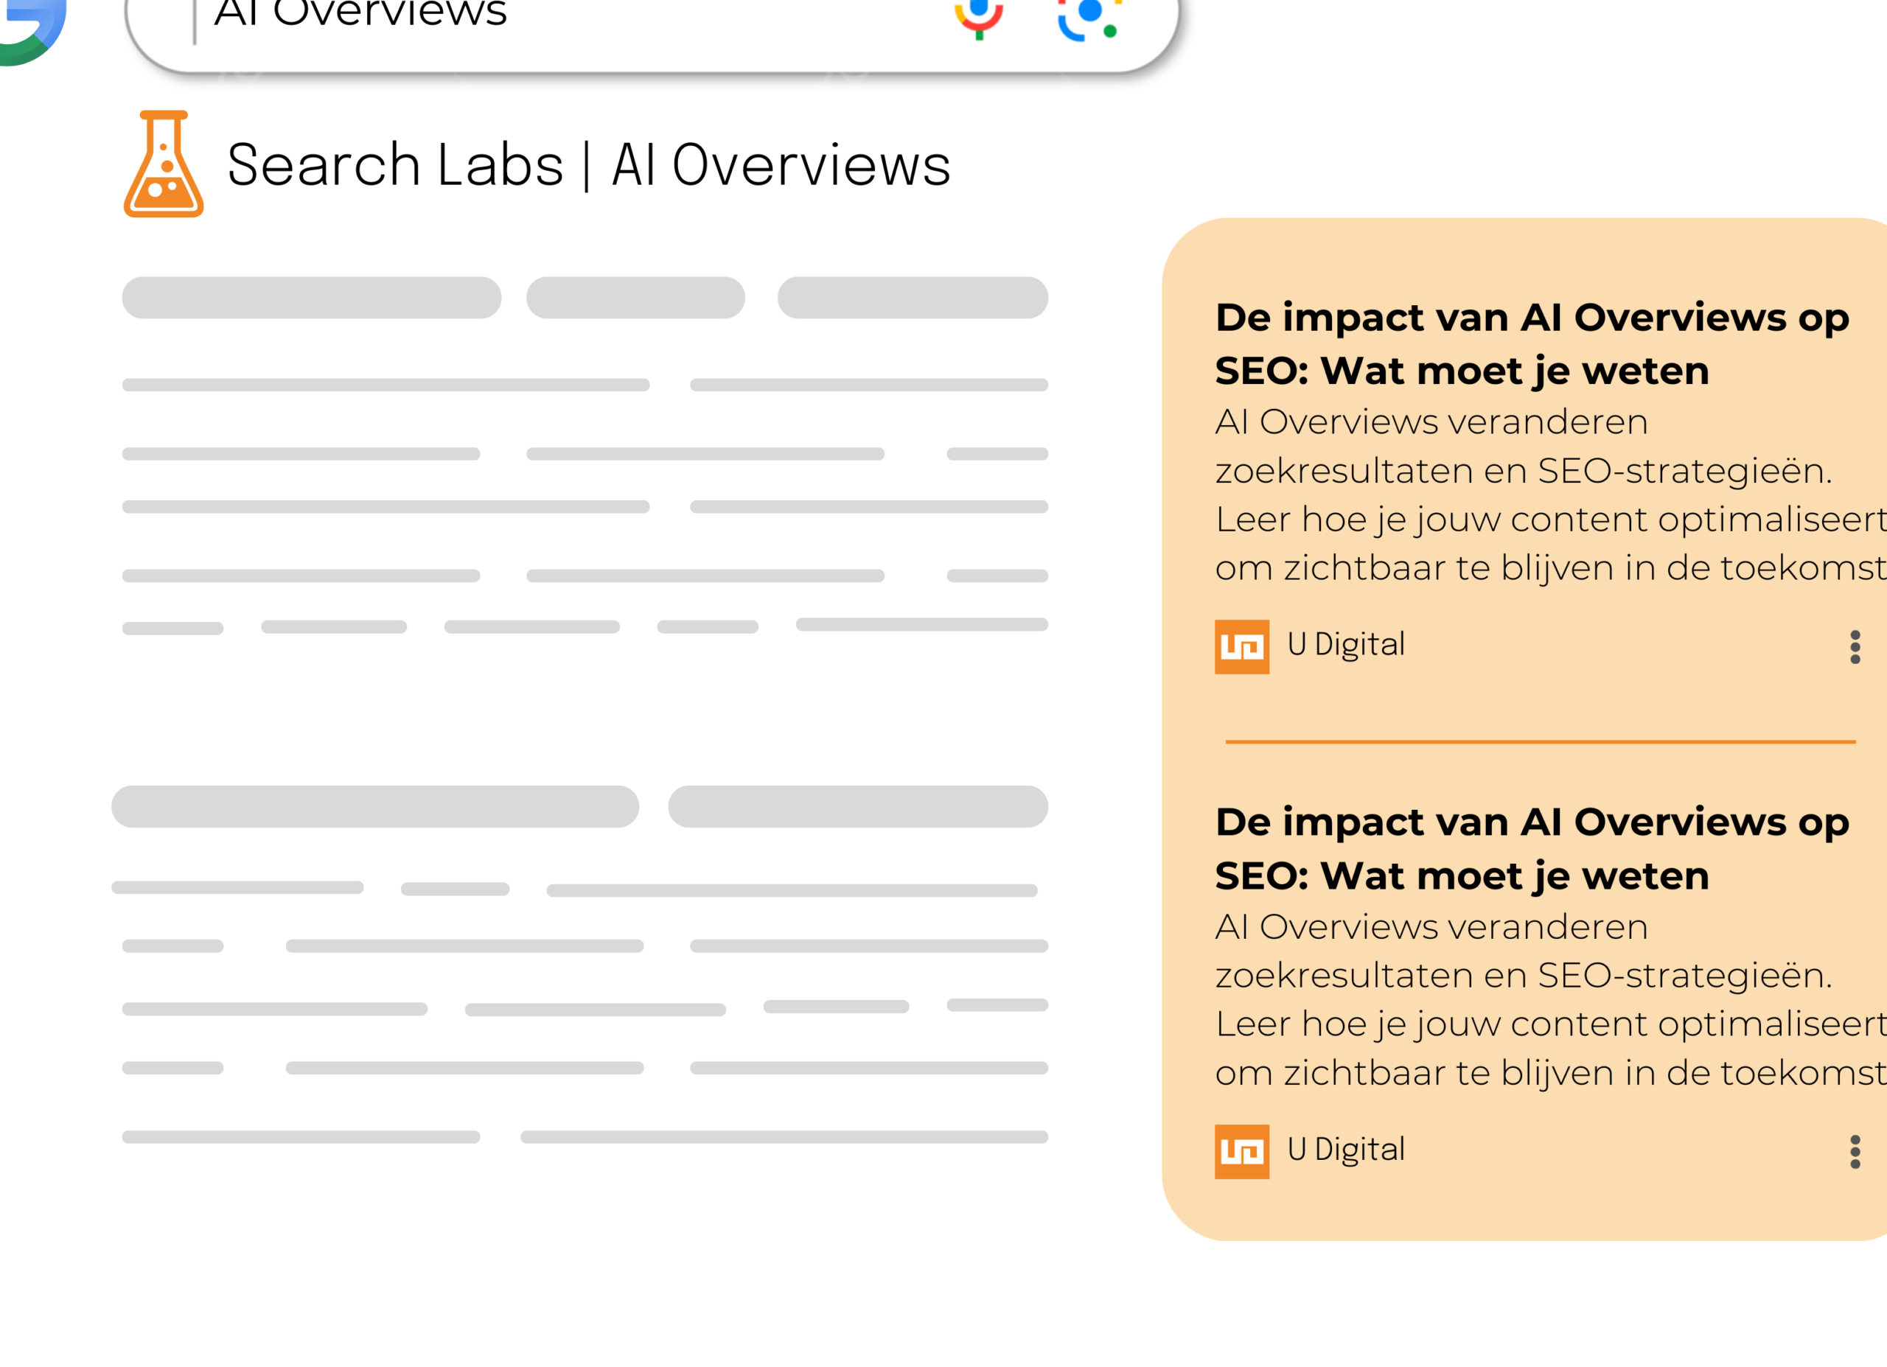Viewport: 1887px width, 1367px height.
Task: Click U Digital source name in second card
Action: point(1345,1150)
